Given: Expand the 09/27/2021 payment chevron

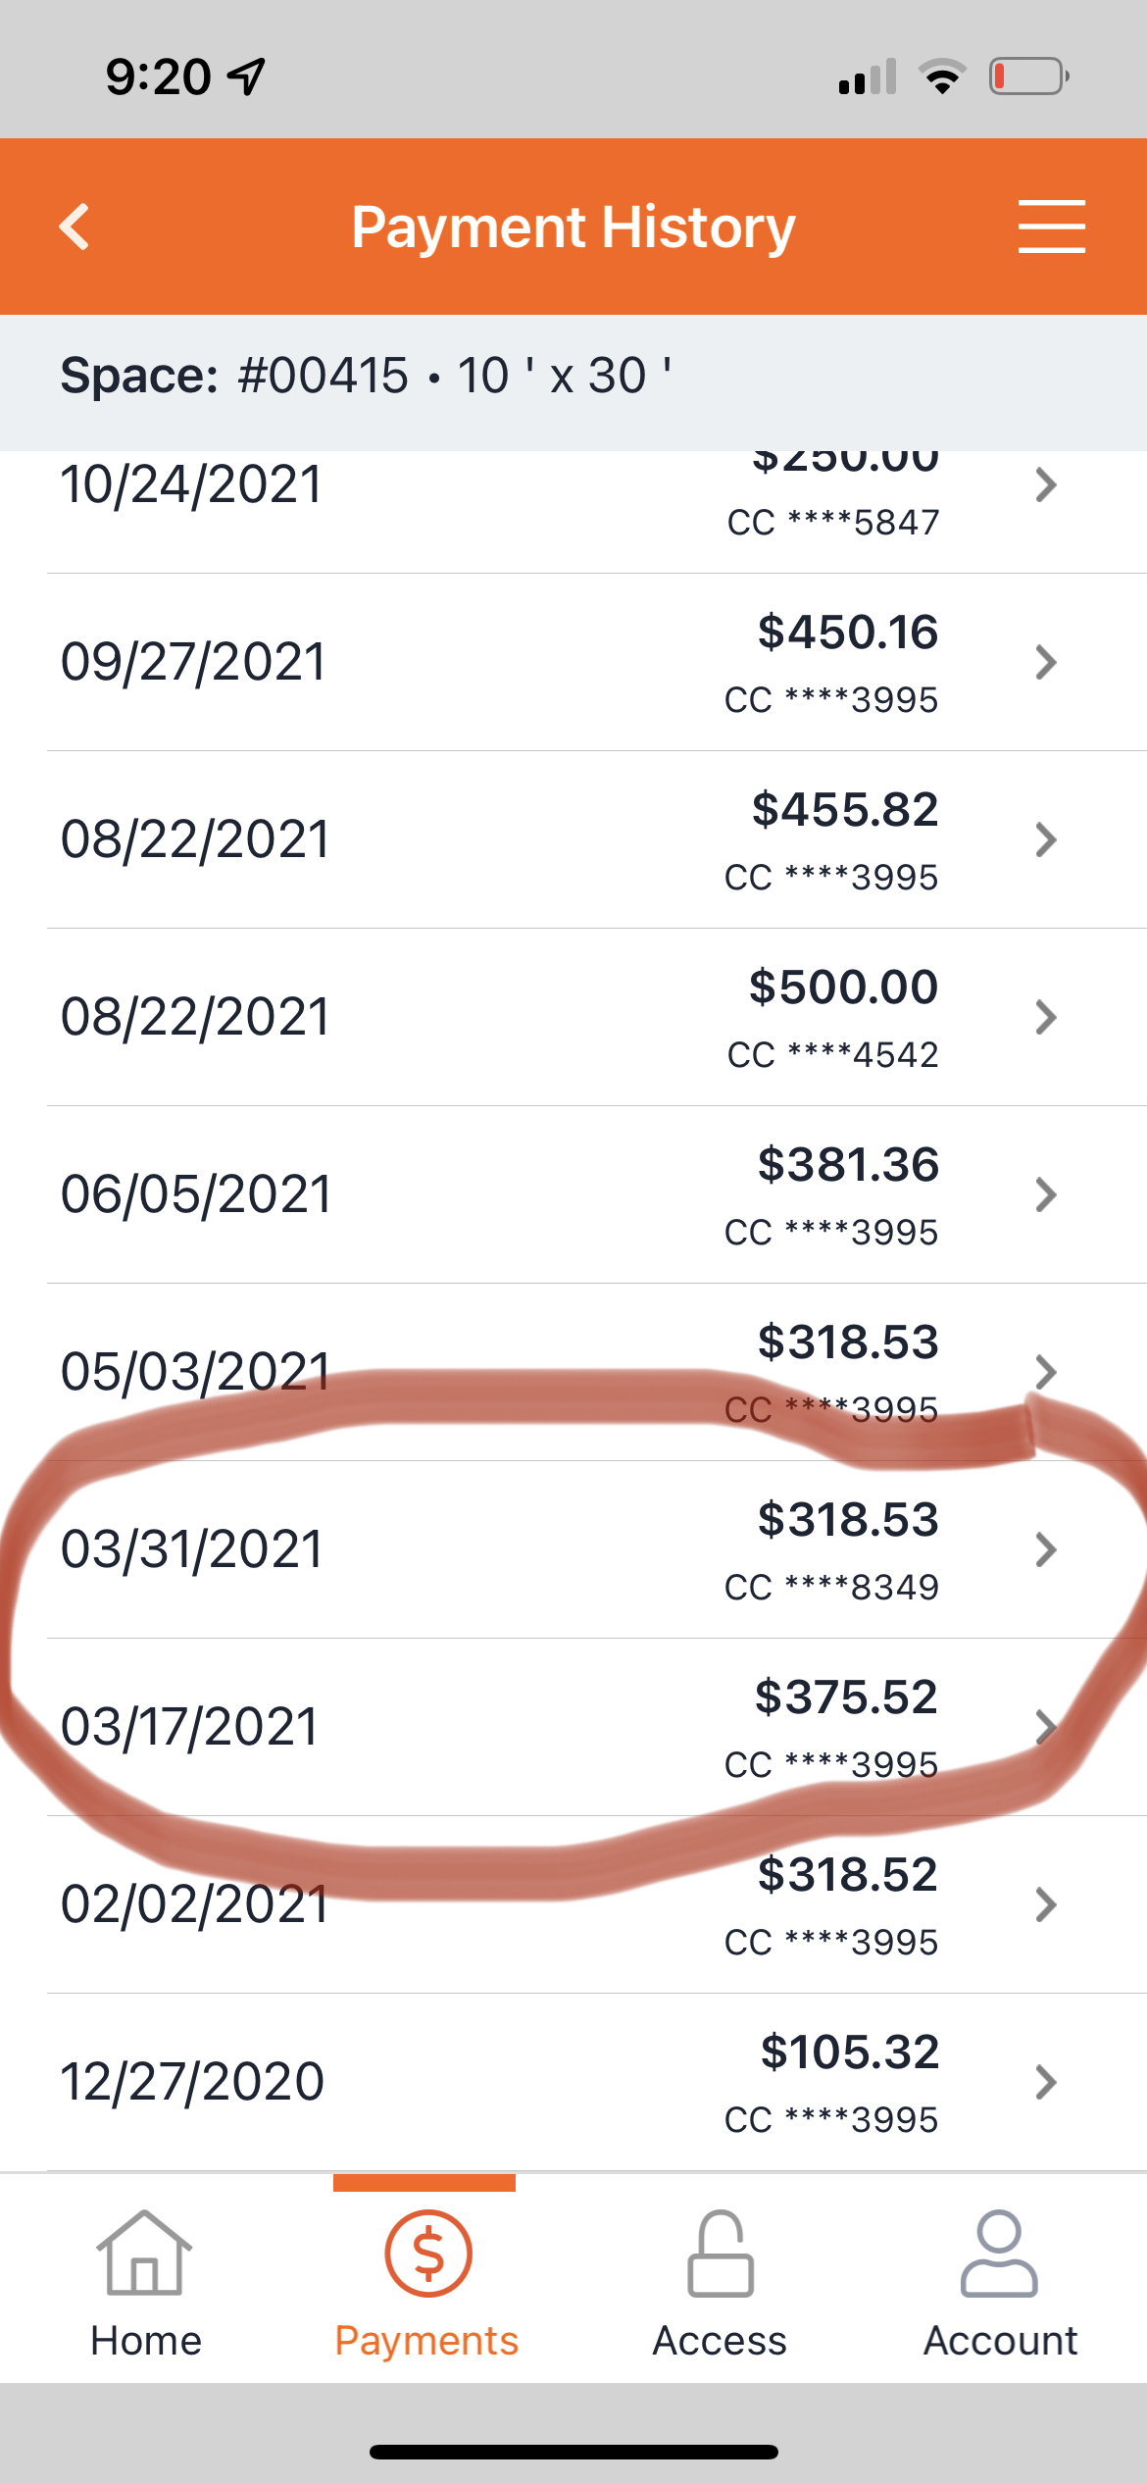Looking at the screenshot, I should click(x=1046, y=663).
